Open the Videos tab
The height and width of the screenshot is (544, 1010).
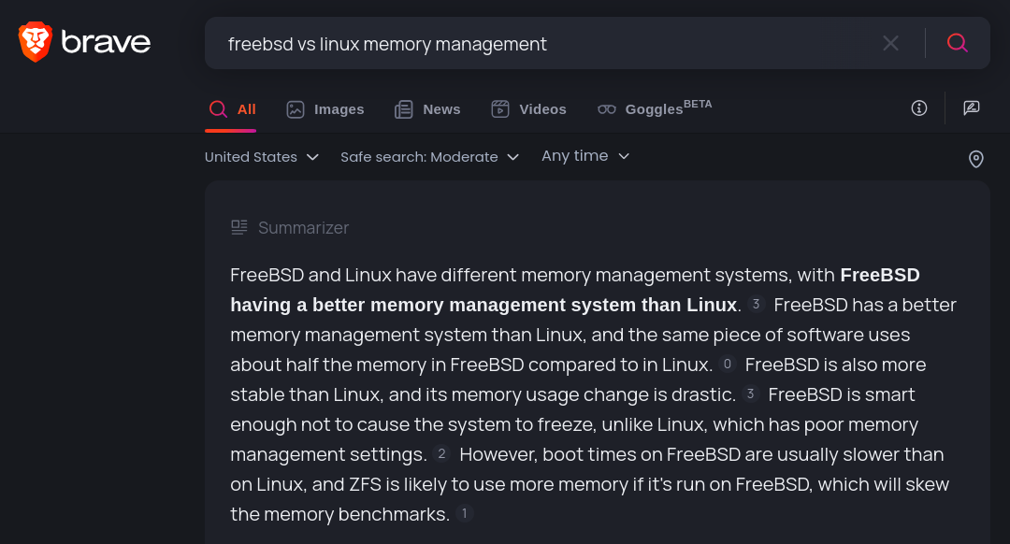coord(528,109)
